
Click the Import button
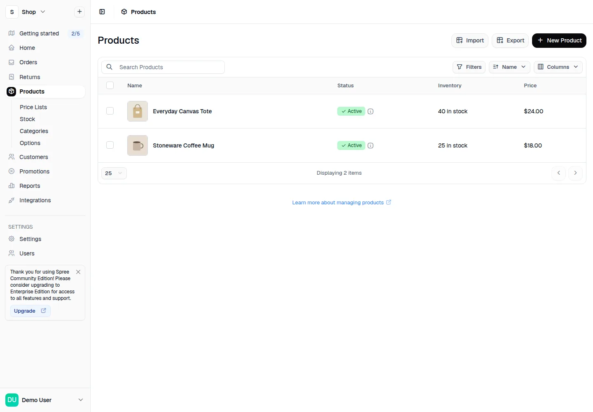click(x=470, y=40)
